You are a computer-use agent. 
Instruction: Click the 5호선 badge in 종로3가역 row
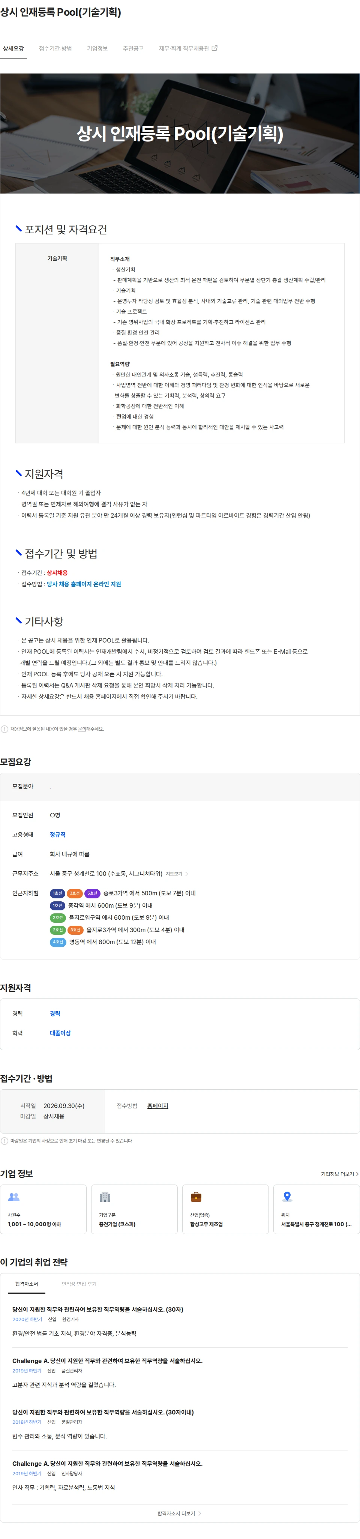pyautogui.click(x=93, y=893)
